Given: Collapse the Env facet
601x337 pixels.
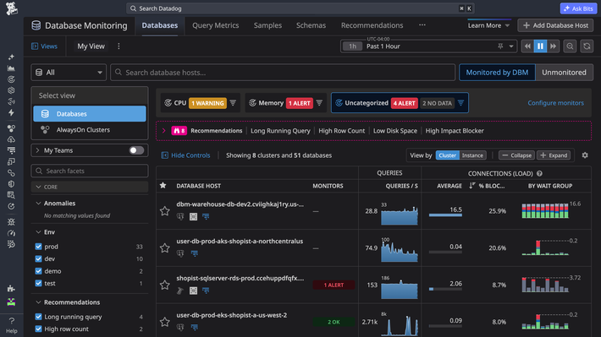Looking at the screenshot, I should coord(38,232).
